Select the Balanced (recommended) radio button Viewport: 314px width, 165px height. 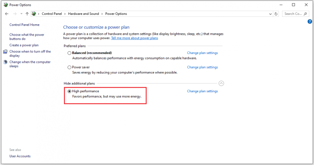coord(69,53)
